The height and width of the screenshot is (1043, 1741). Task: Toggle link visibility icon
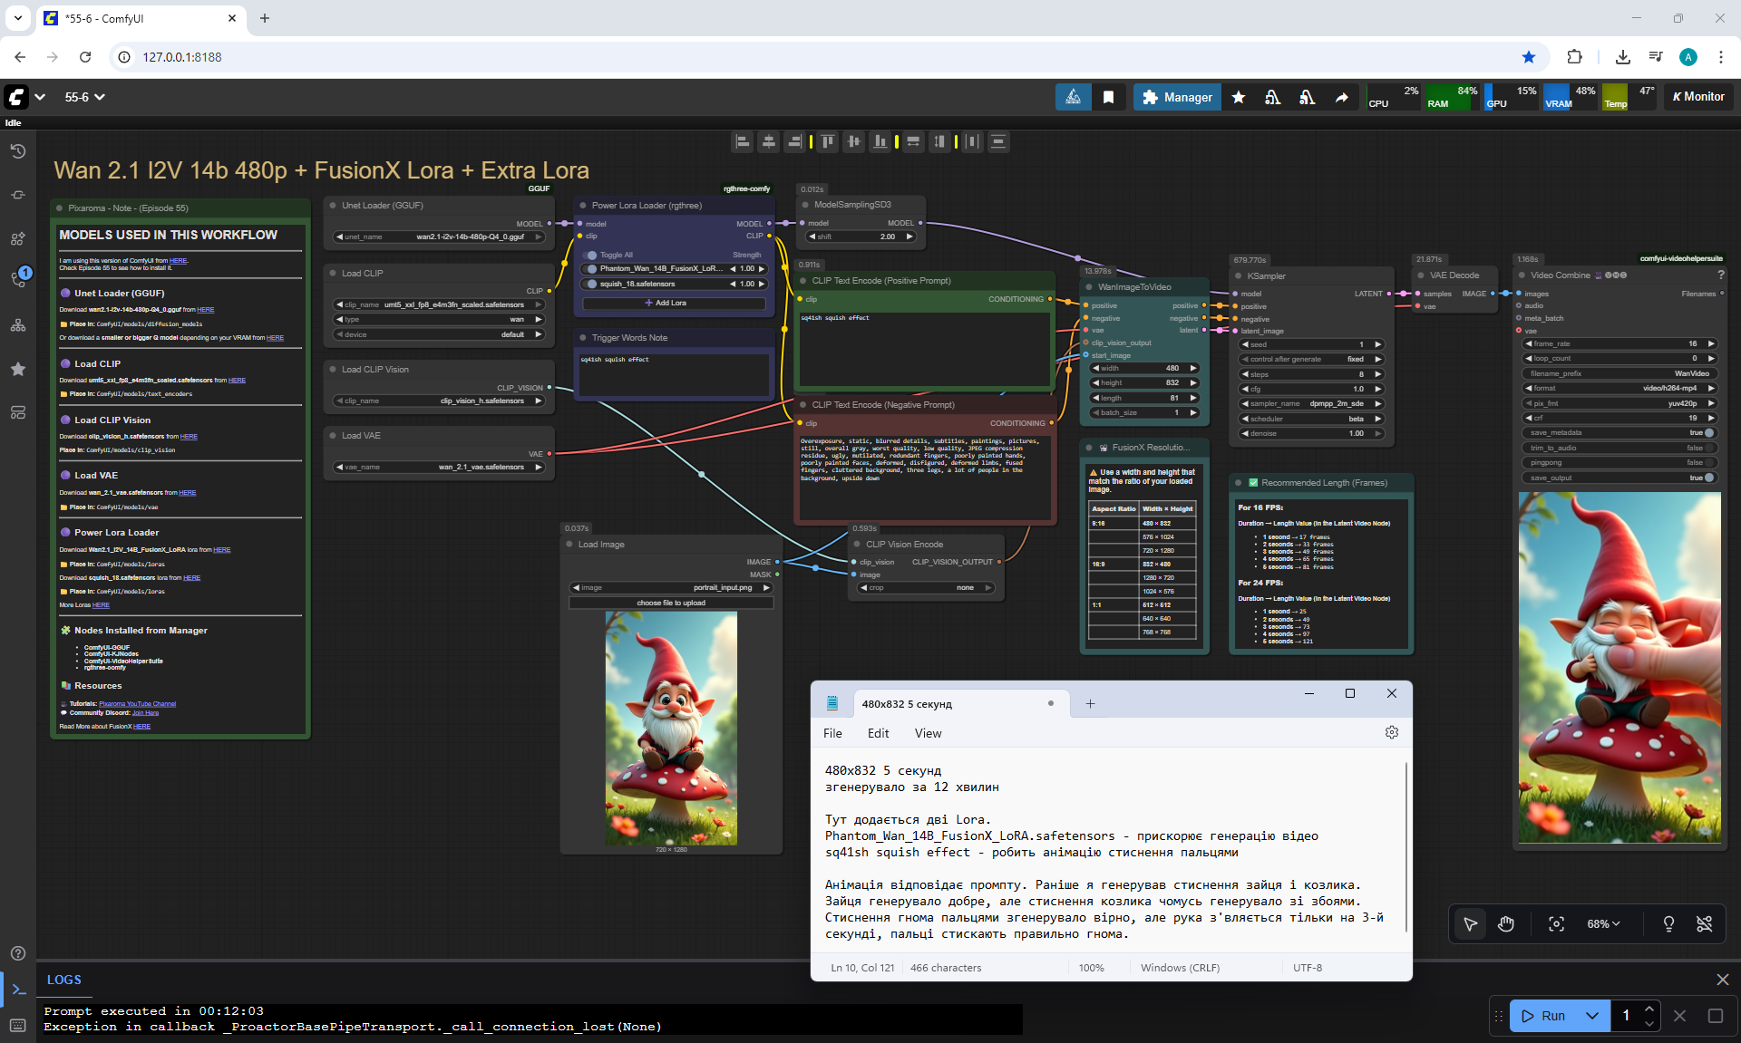[1704, 923]
